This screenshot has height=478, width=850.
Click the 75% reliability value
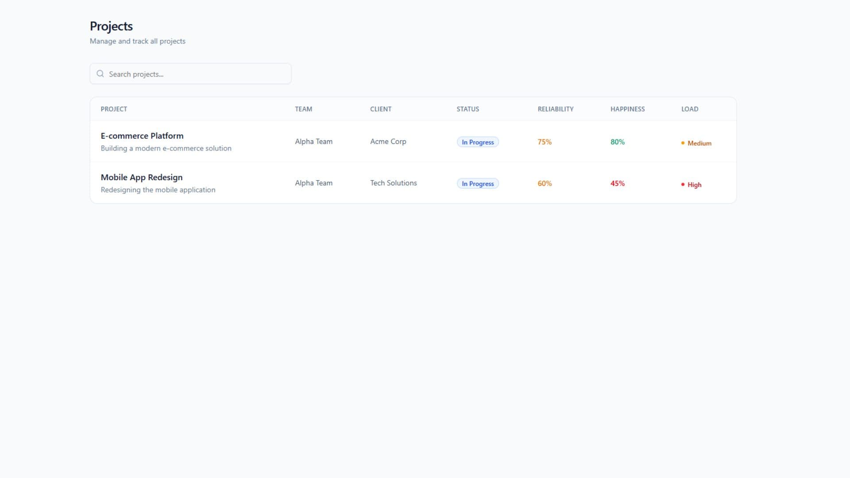[545, 142]
